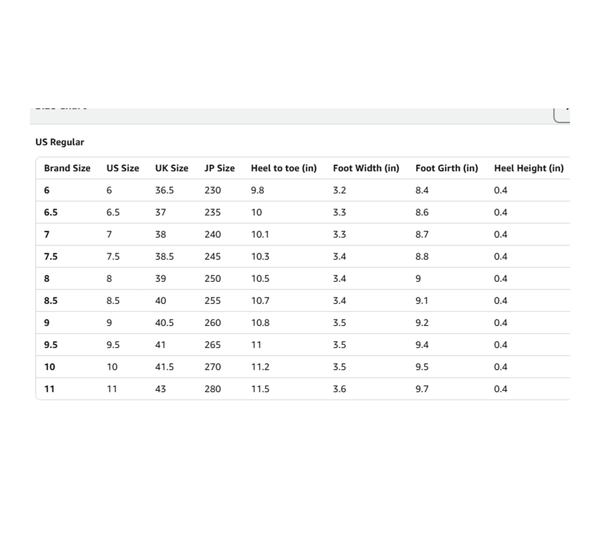
Task: Click the US Regular heading
Action: (x=60, y=142)
